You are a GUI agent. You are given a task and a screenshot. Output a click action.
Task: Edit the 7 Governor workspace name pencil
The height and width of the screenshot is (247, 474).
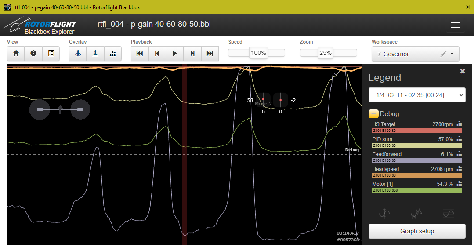click(x=443, y=54)
